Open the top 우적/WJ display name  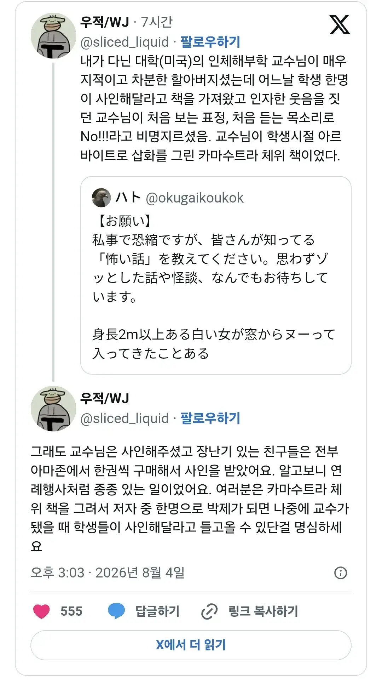(x=105, y=22)
